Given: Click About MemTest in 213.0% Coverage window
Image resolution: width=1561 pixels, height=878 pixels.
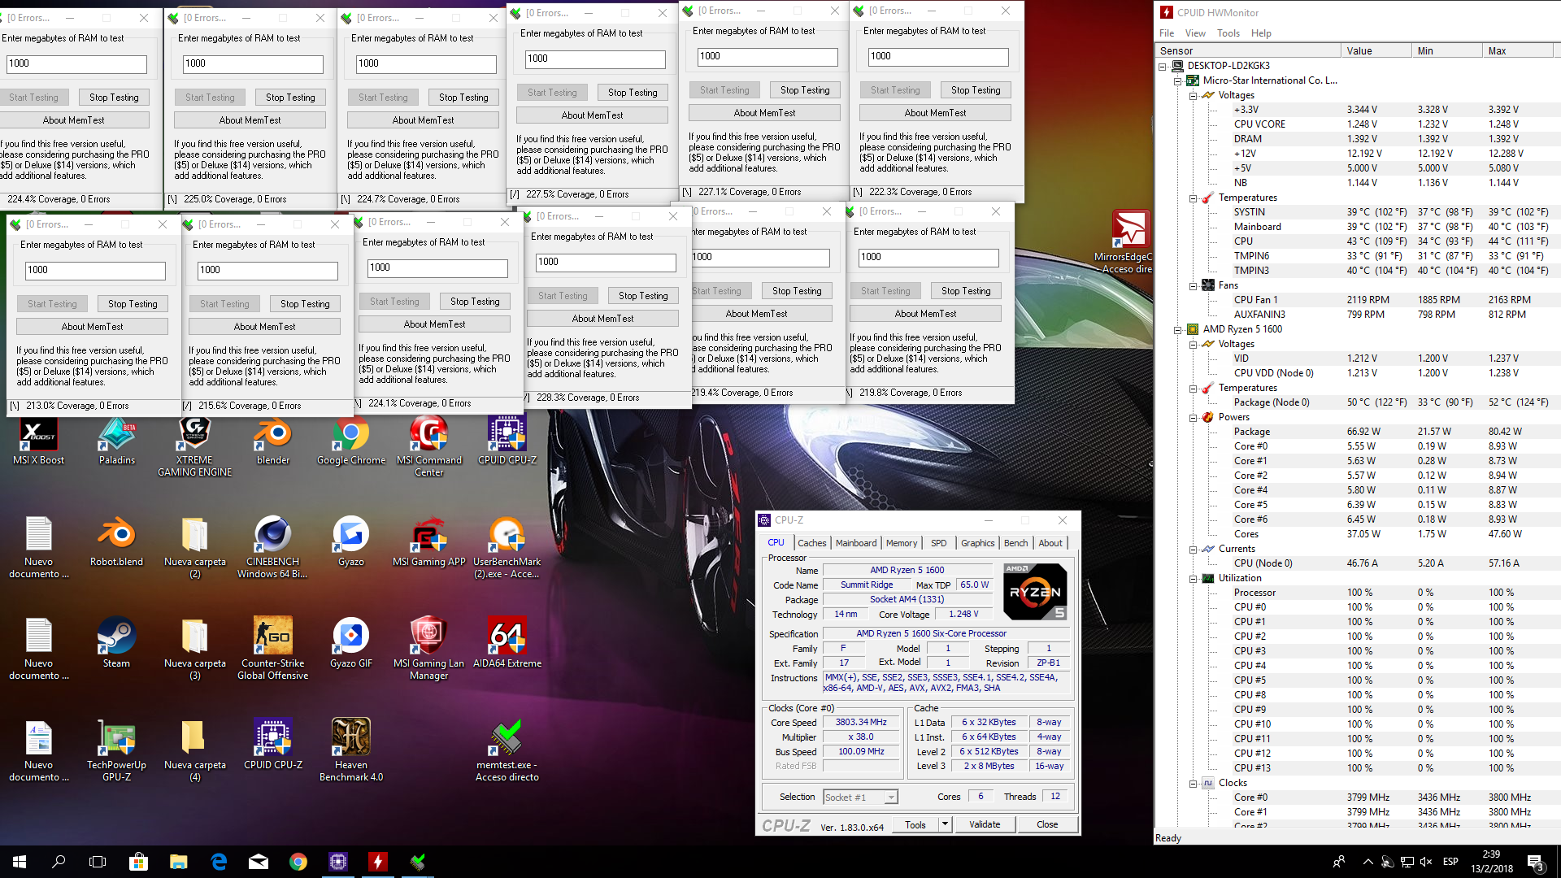Looking at the screenshot, I should point(92,327).
